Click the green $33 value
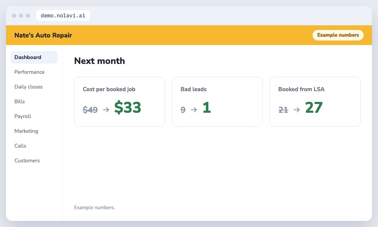 click(127, 107)
